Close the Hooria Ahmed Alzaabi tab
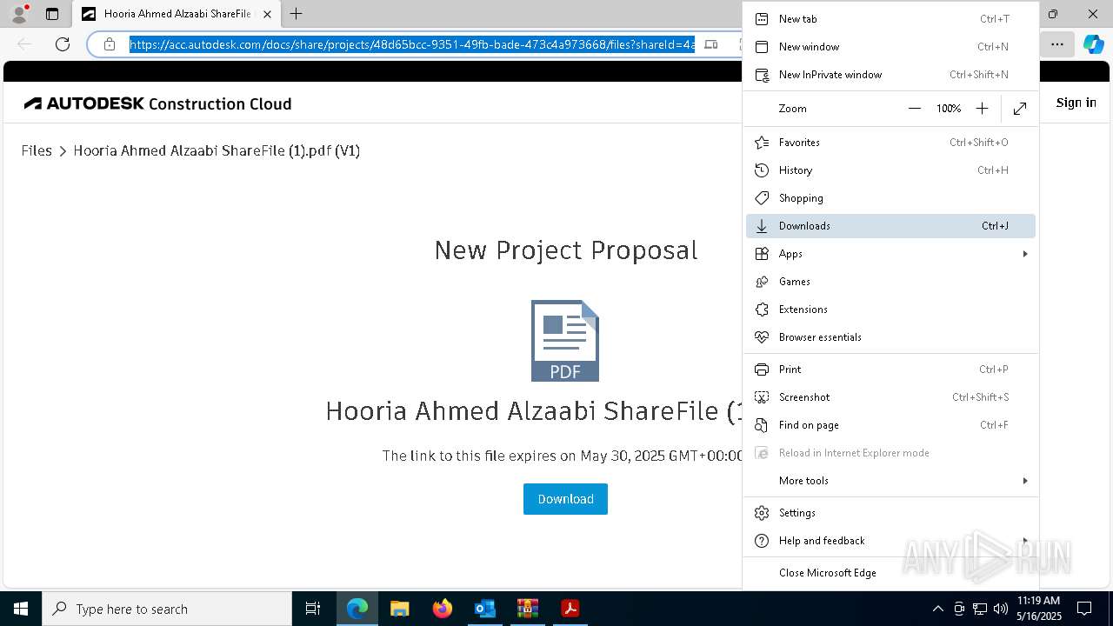 267,14
